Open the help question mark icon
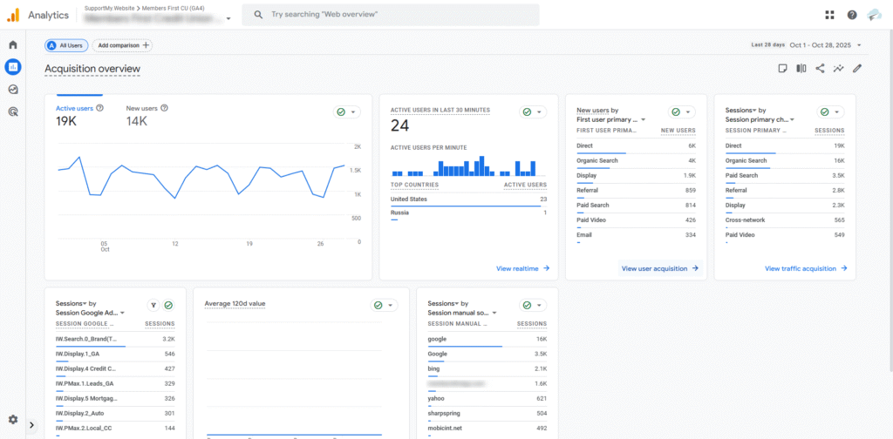 [851, 15]
